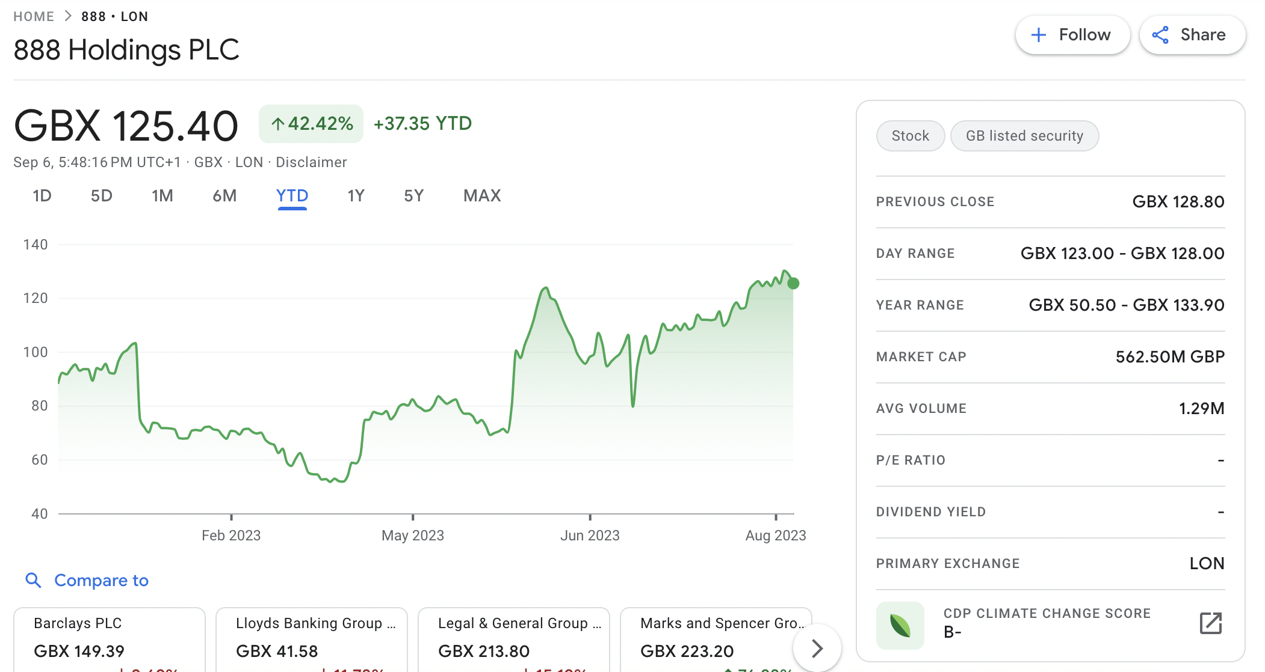Click the CDP CLIMATE CHANGE SCORE label
The height and width of the screenshot is (672, 1265).
pyautogui.click(x=1047, y=613)
